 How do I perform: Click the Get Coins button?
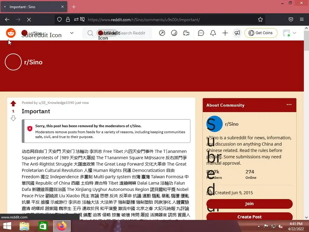pyautogui.click(x=261, y=33)
